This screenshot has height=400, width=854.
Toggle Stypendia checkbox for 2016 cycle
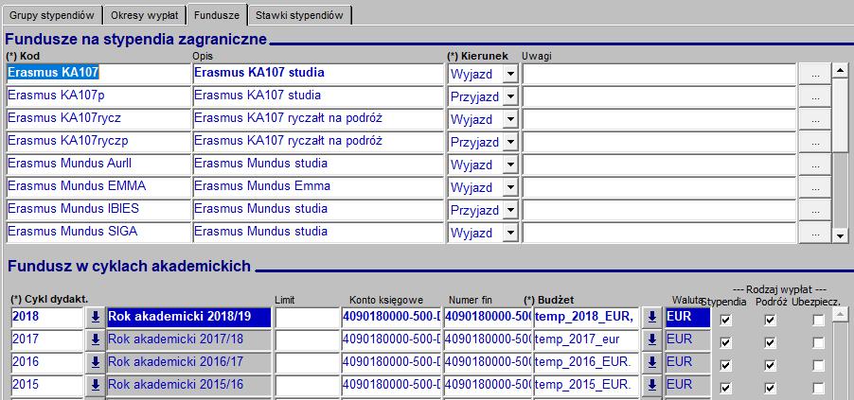pos(725,365)
